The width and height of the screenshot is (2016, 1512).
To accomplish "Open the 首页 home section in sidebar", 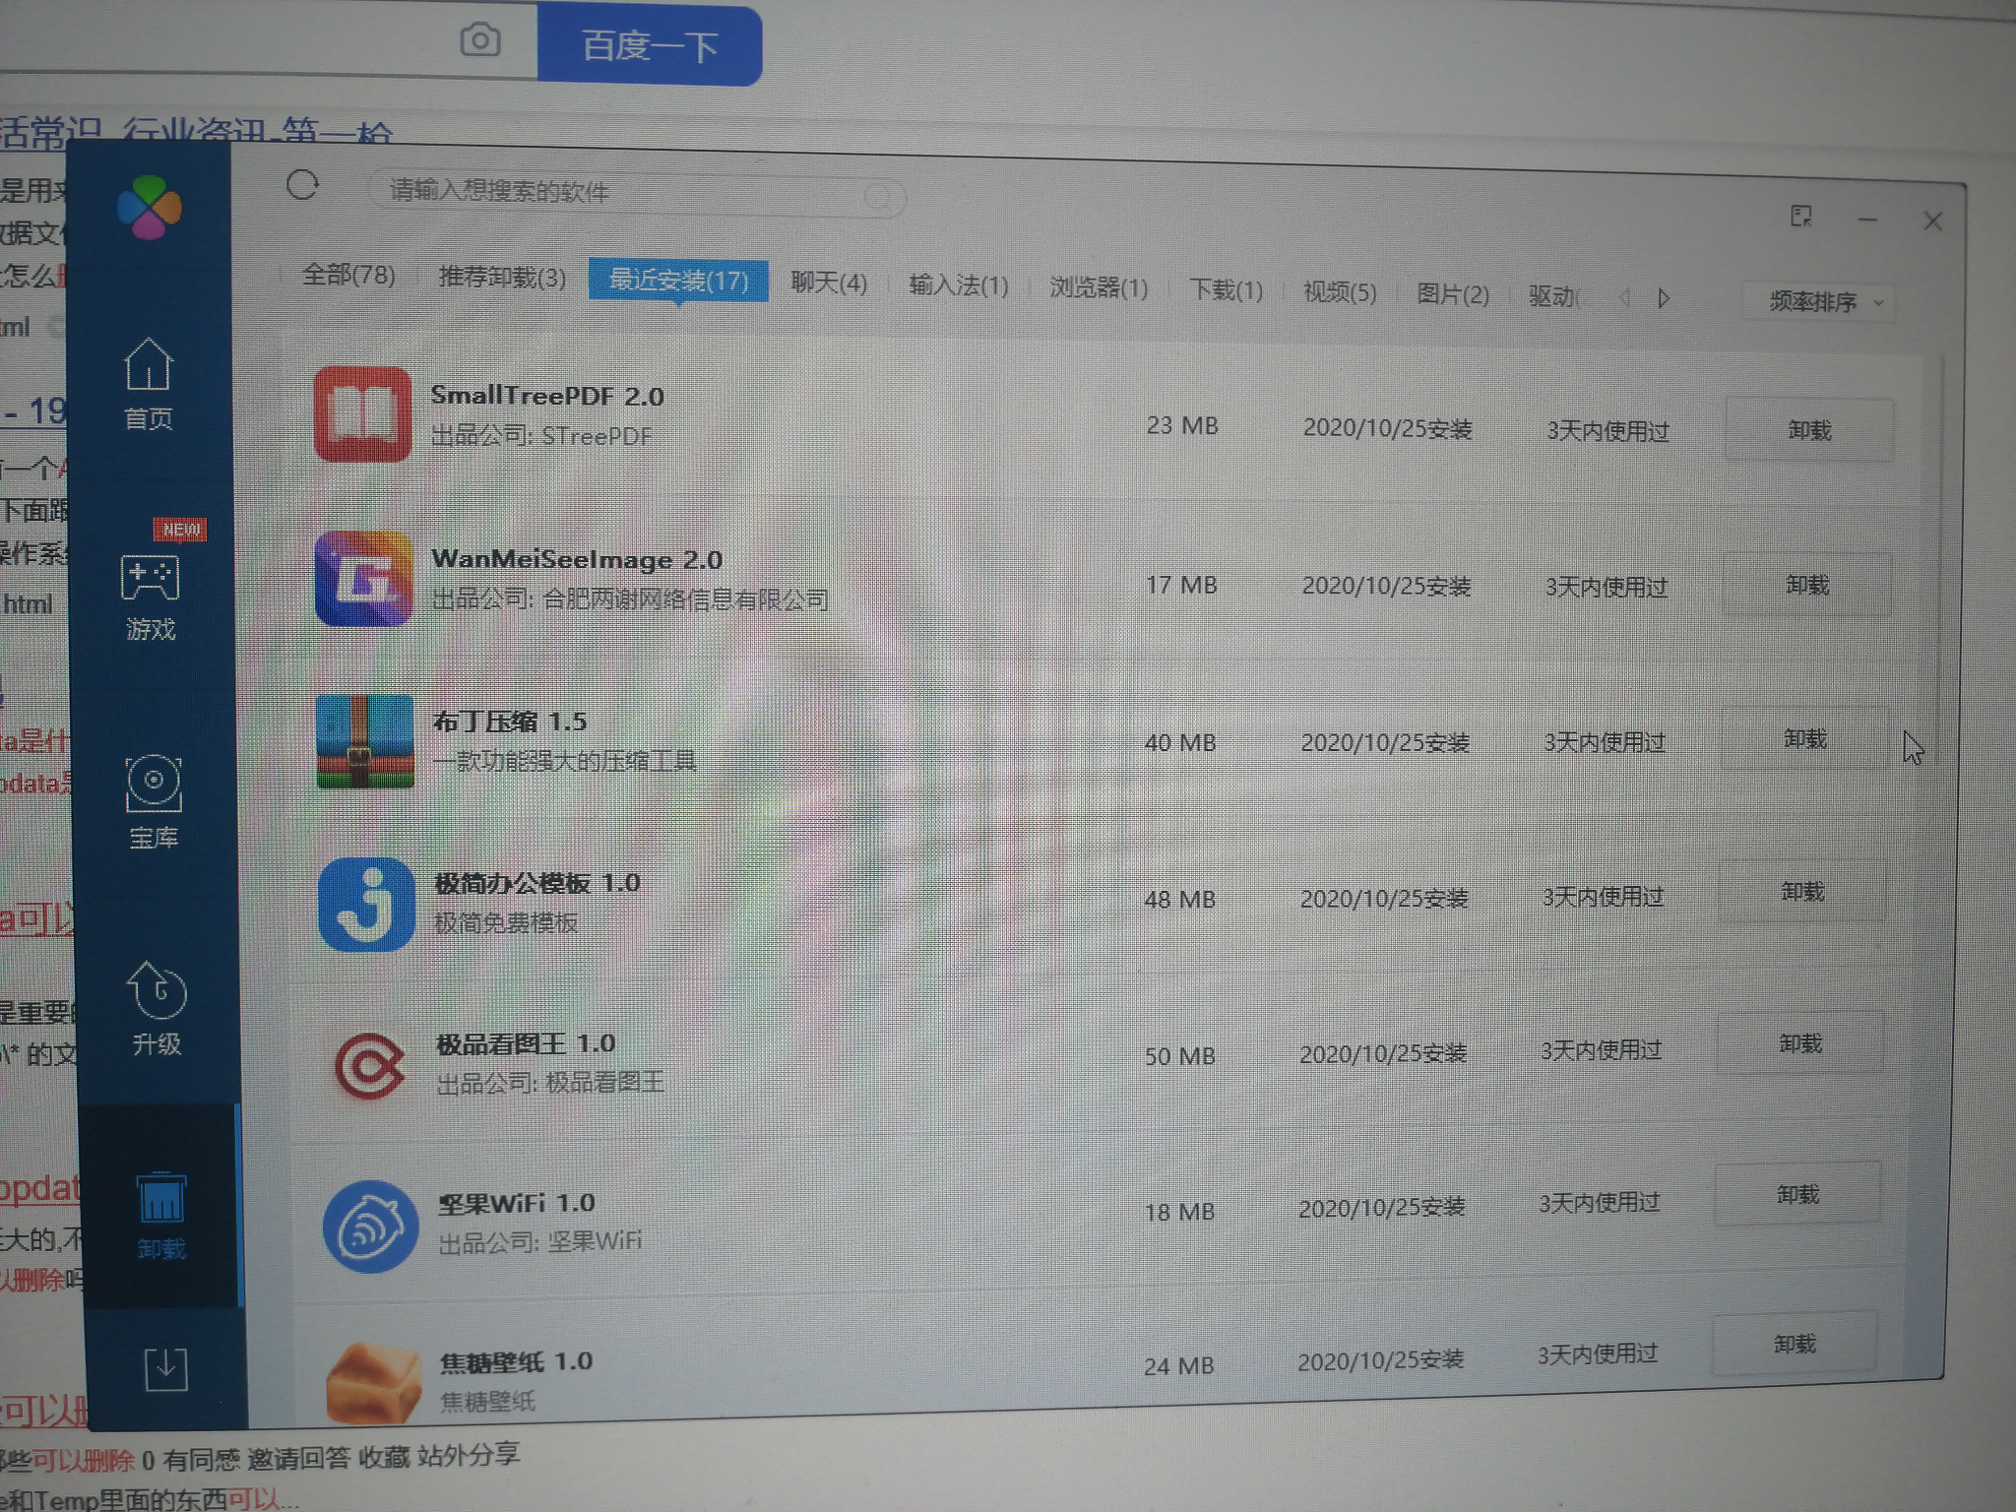I will pos(149,384).
